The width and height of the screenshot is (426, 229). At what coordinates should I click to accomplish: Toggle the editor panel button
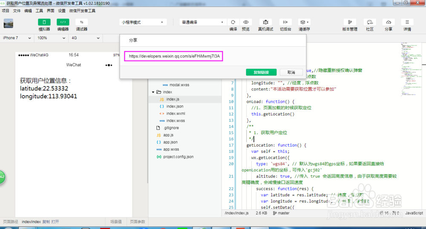pyautogui.click(x=63, y=22)
